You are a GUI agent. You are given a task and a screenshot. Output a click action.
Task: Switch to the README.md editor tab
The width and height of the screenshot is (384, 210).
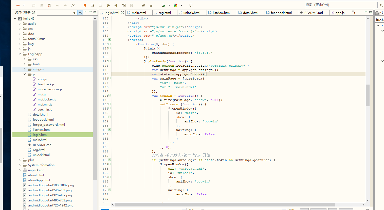click(314, 13)
